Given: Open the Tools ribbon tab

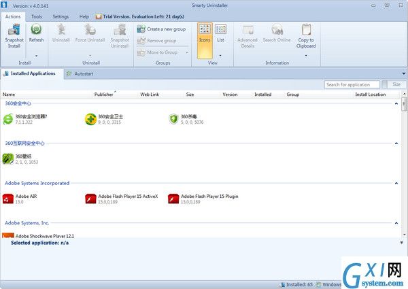Looking at the screenshot, I should tap(37, 16).
